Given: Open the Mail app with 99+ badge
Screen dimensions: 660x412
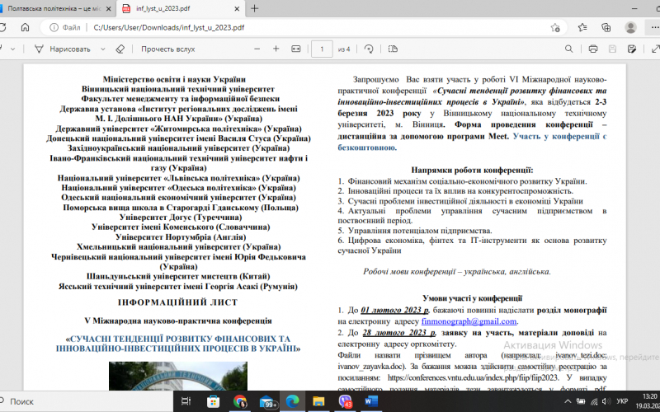Looking at the screenshot, I should tap(268, 402).
